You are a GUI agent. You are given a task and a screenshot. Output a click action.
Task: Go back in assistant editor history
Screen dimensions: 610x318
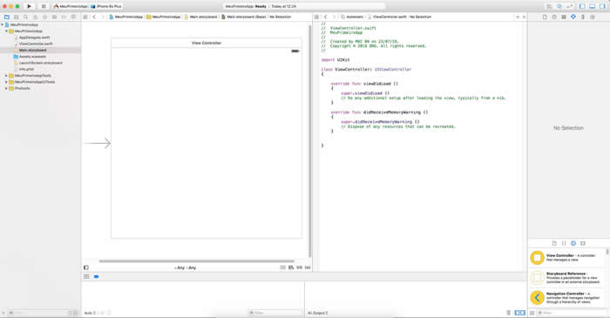pos(326,17)
